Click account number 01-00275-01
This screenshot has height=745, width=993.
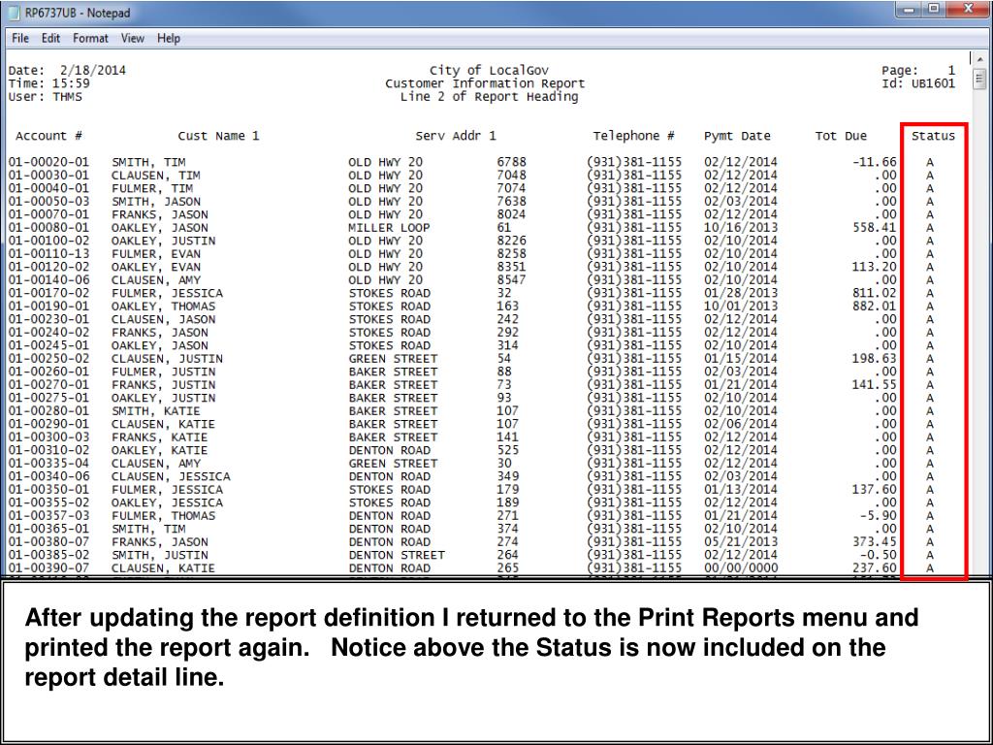click(x=48, y=398)
